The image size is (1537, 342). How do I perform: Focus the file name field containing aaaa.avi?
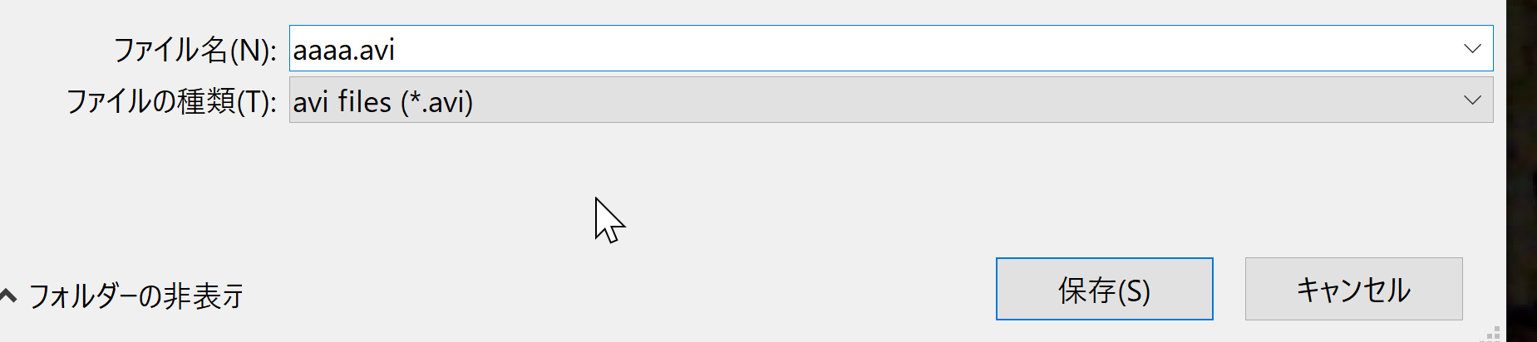(891, 48)
